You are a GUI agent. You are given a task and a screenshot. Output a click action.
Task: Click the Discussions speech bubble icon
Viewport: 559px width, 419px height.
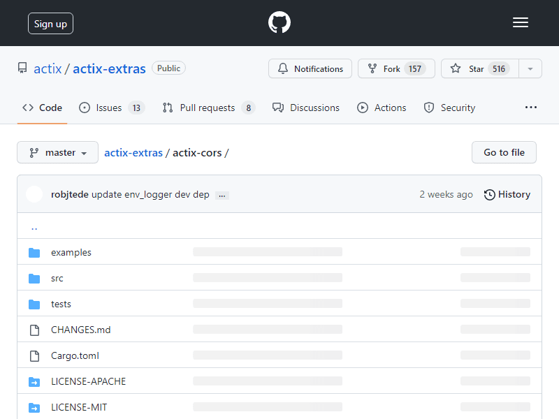(278, 108)
